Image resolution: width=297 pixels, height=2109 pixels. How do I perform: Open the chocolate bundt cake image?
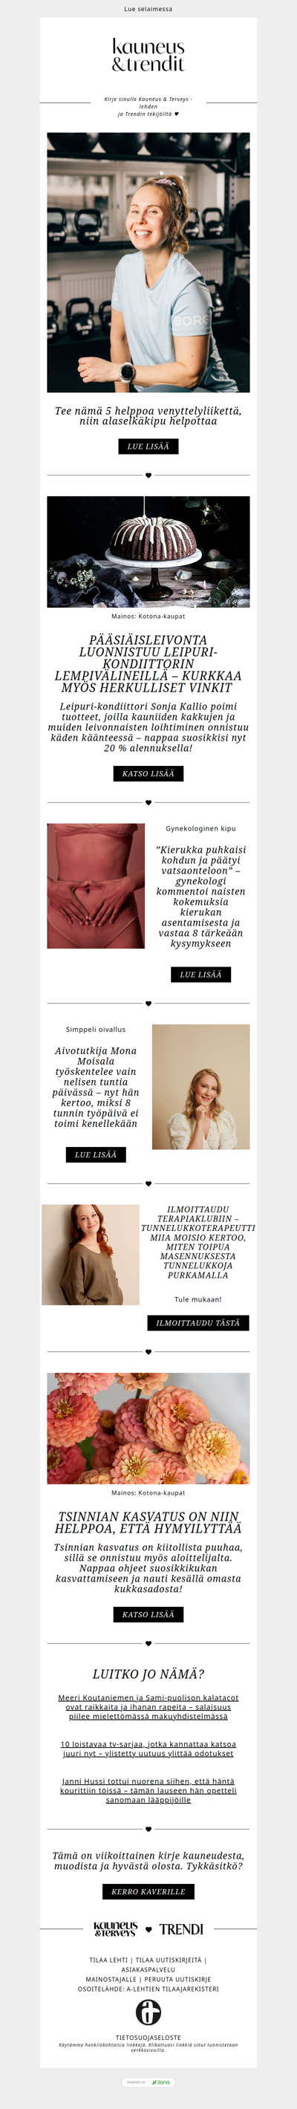pos(148,551)
